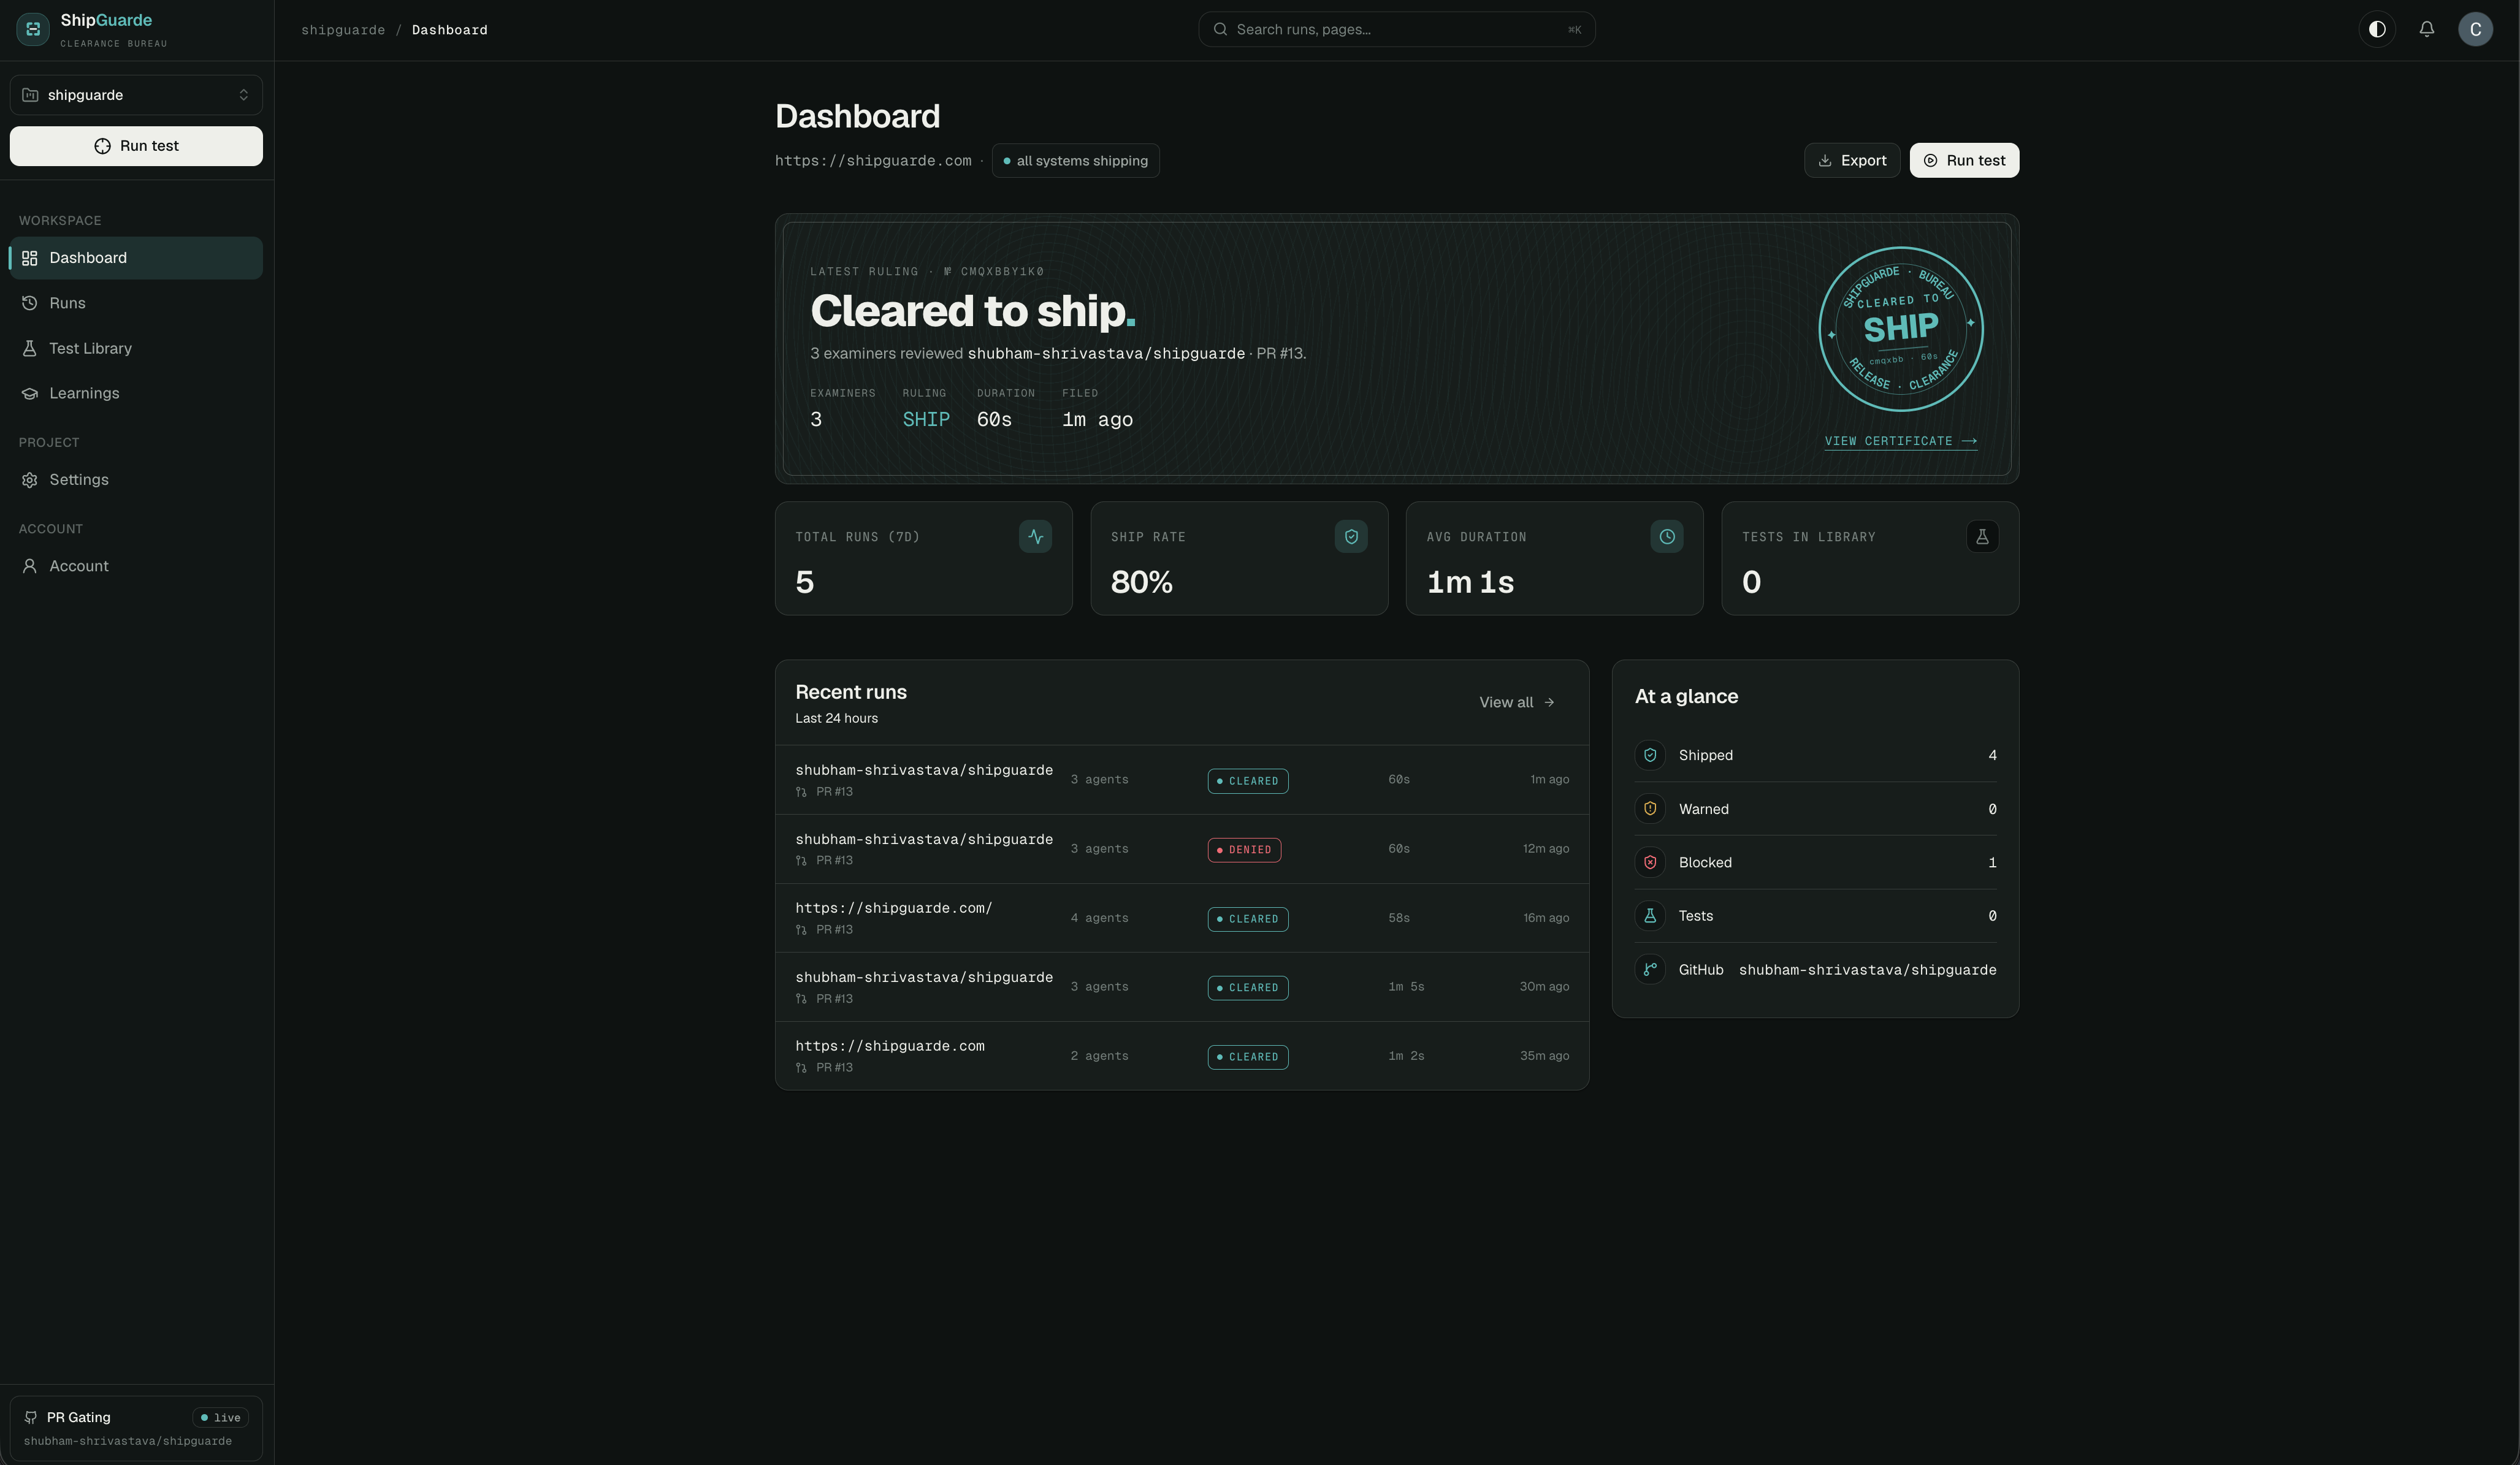Click the sidebar Run test button

[136, 146]
